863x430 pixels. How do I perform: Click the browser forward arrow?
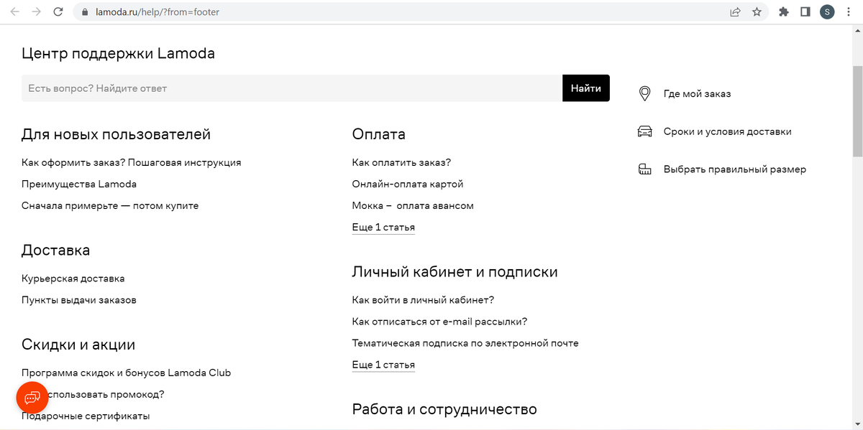[36, 11]
